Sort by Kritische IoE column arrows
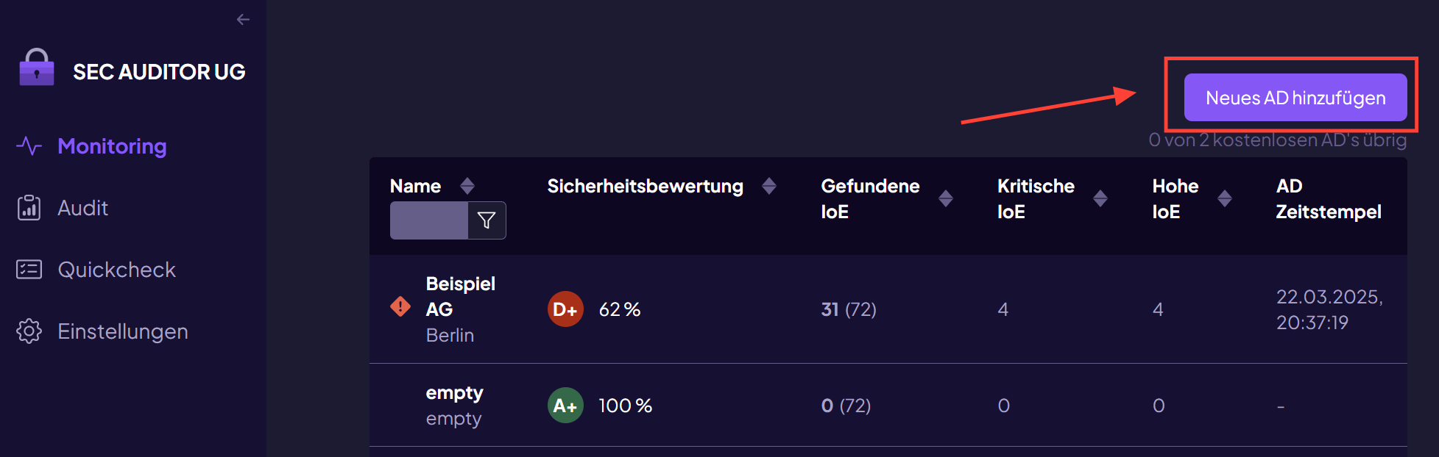 click(x=1100, y=198)
